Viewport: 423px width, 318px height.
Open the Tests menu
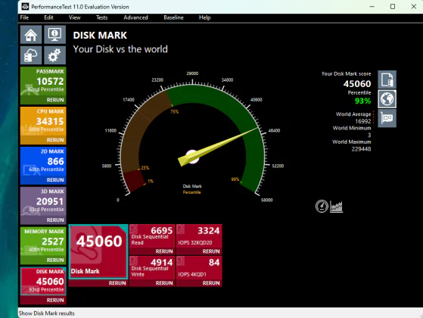tap(101, 17)
